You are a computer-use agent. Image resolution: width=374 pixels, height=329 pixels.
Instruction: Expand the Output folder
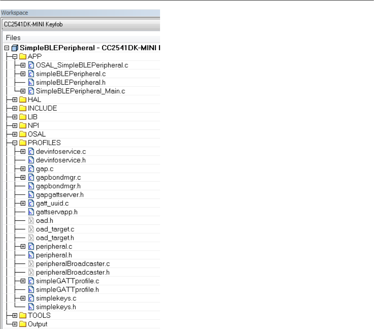coord(15,324)
